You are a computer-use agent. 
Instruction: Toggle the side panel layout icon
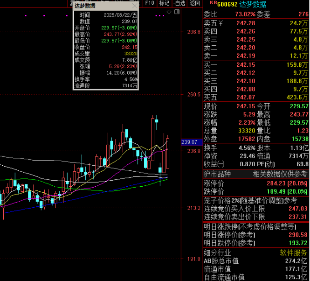click(x=177, y=12)
